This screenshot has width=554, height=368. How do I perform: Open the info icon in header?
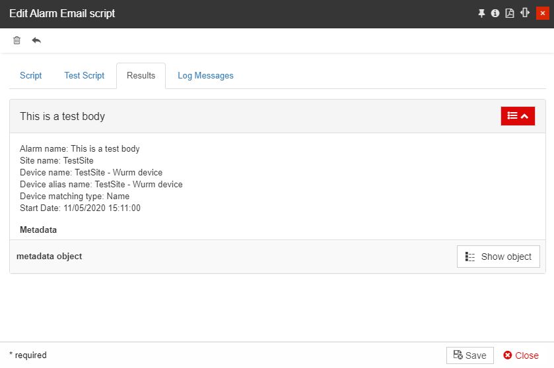(x=495, y=13)
